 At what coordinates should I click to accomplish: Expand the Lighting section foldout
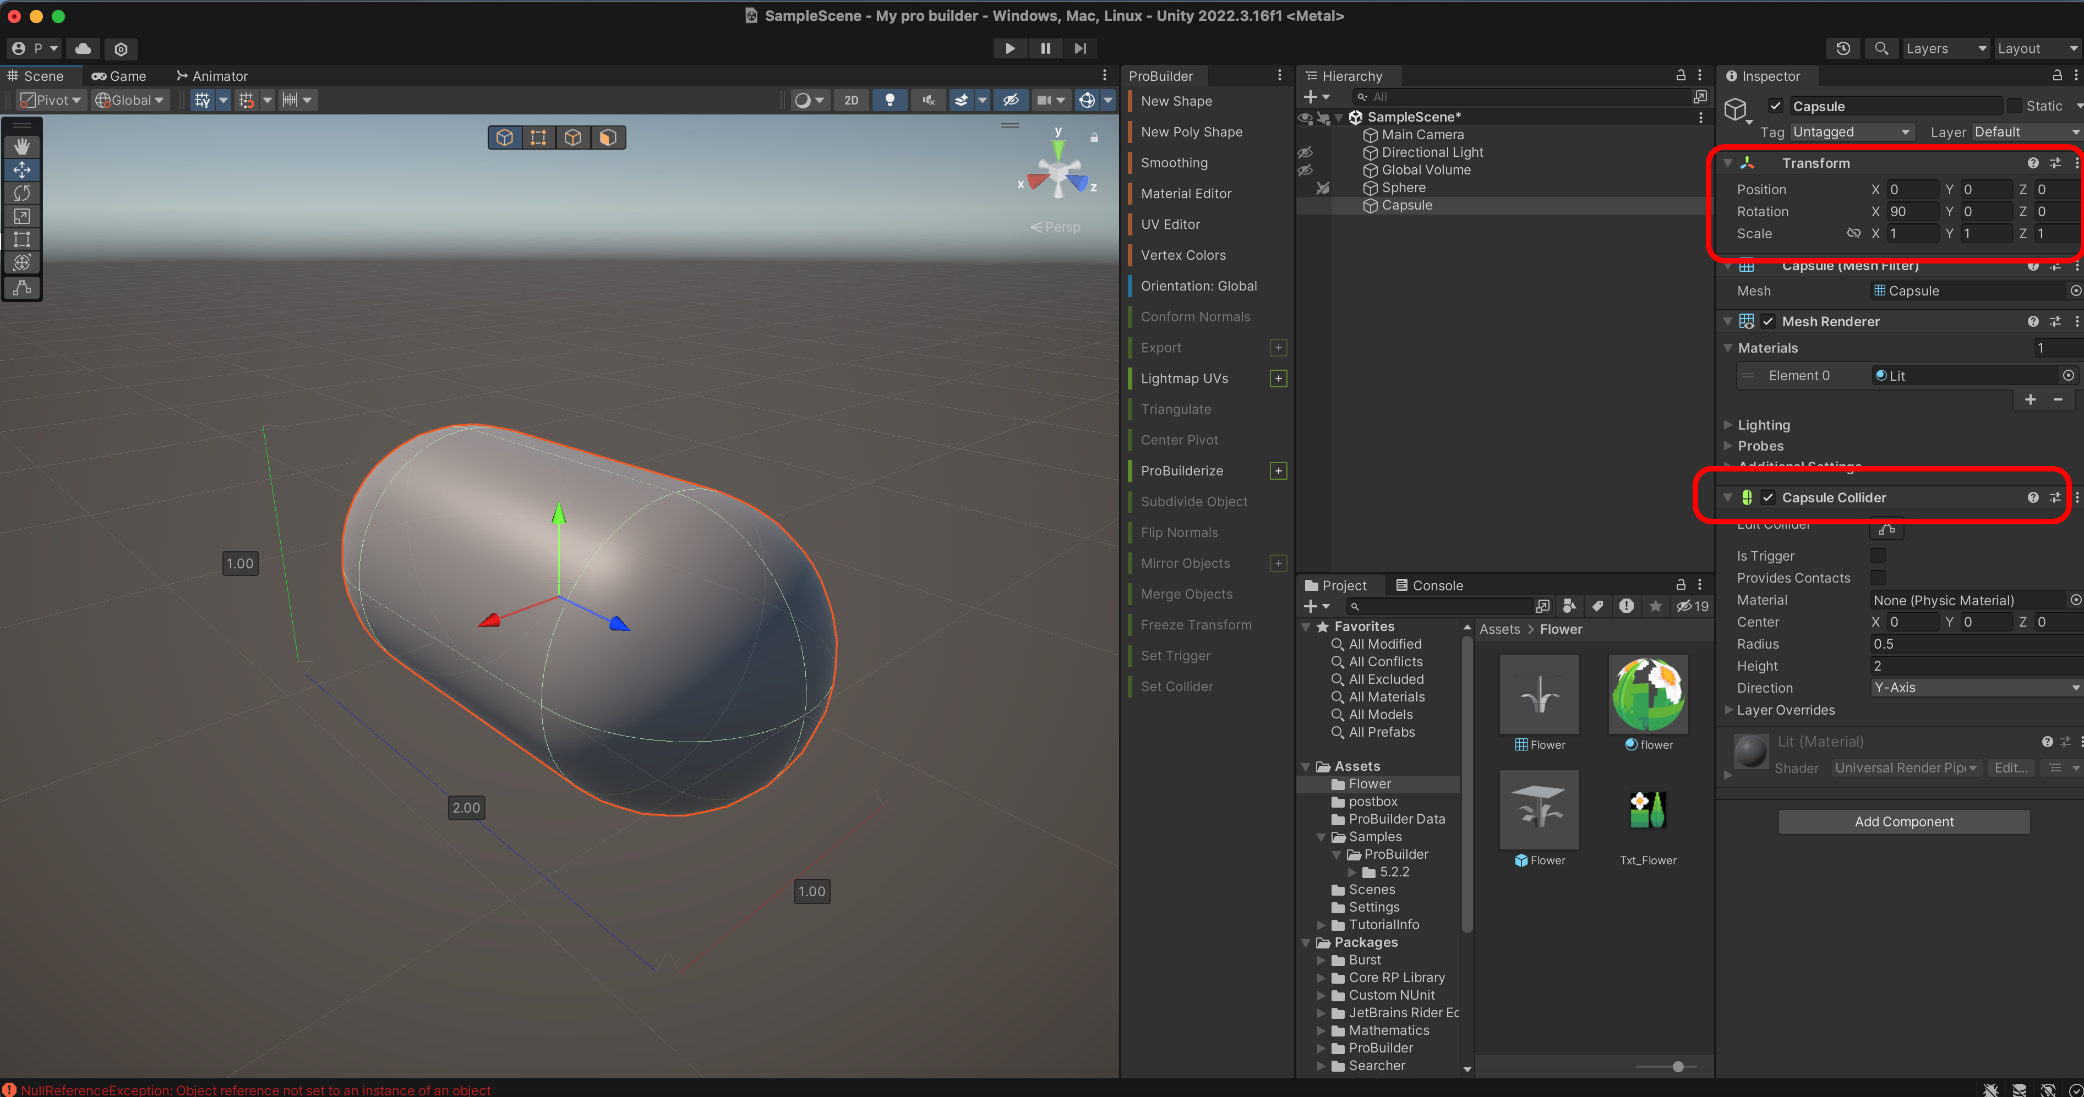click(1728, 425)
